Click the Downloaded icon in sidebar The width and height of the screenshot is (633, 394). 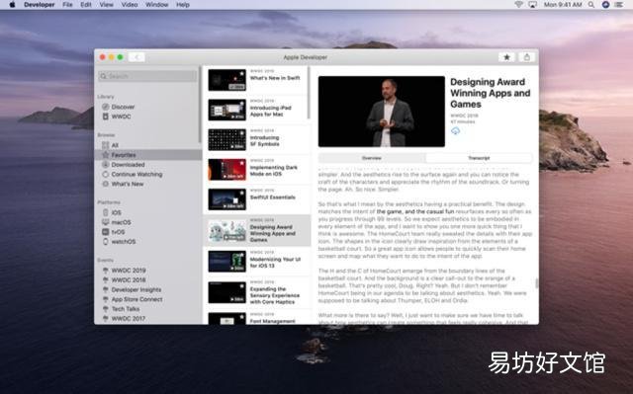(106, 164)
